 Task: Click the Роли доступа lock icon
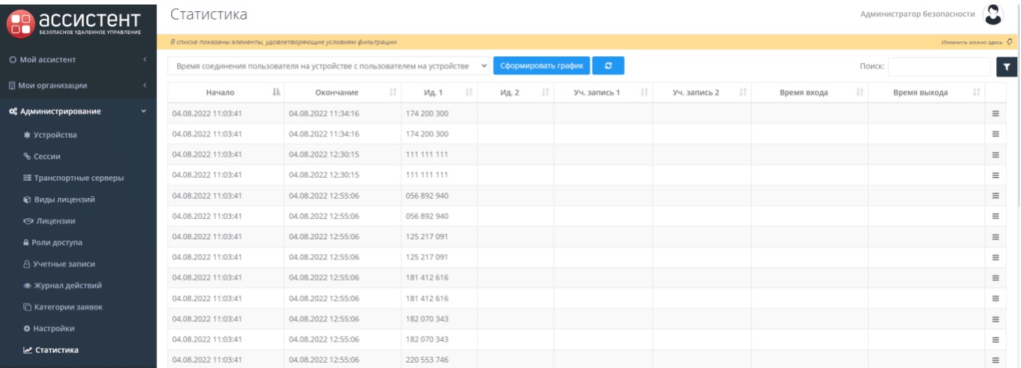pos(27,243)
